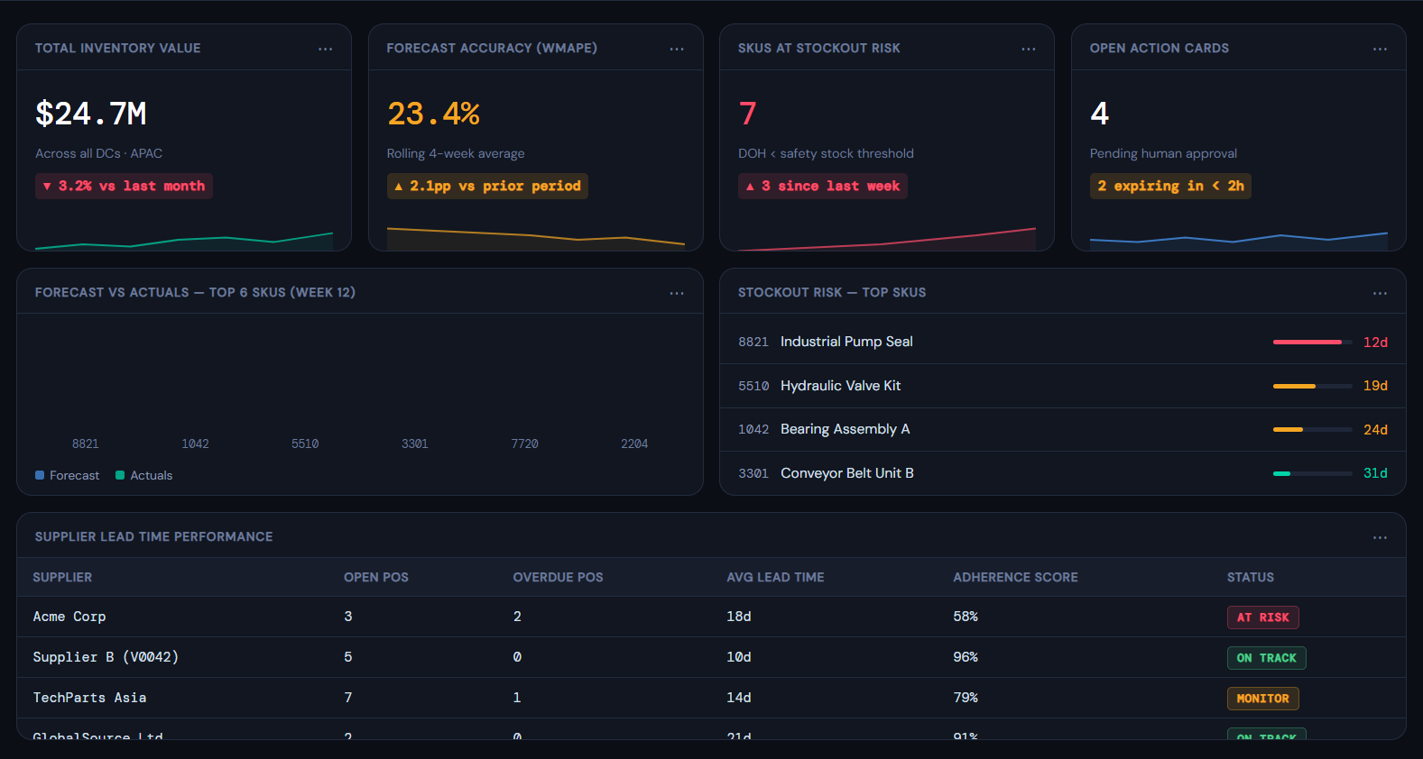The width and height of the screenshot is (1423, 759).
Task: Sort table by Supplier column header
Action: [62, 577]
